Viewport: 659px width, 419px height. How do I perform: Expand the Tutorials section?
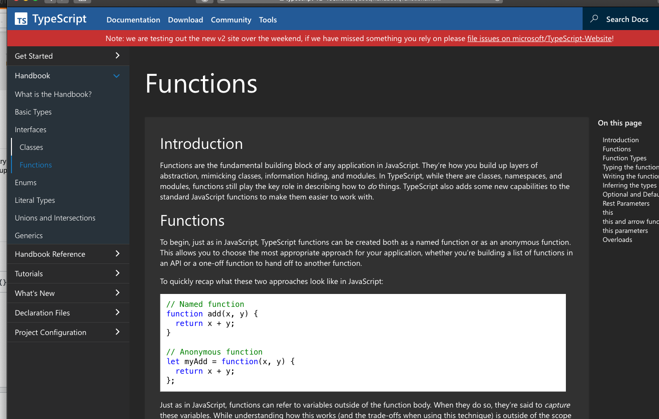pyautogui.click(x=117, y=273)
